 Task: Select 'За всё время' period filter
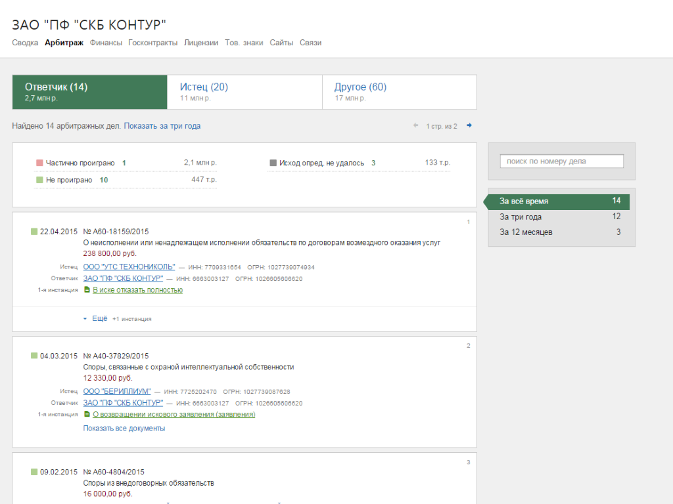coord(524,201)
